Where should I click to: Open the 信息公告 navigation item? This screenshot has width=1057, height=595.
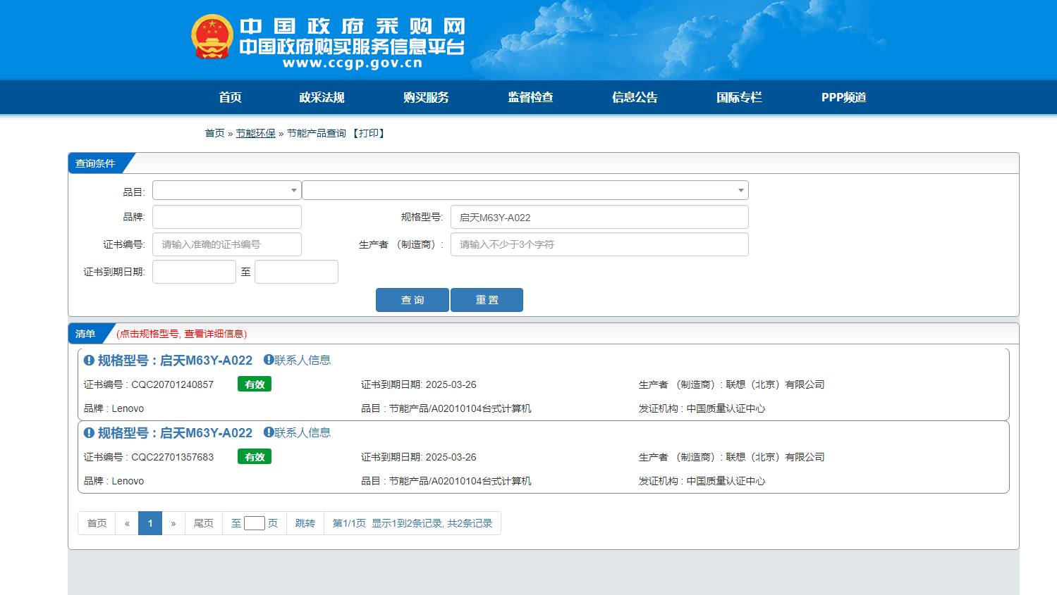point(635,97)
